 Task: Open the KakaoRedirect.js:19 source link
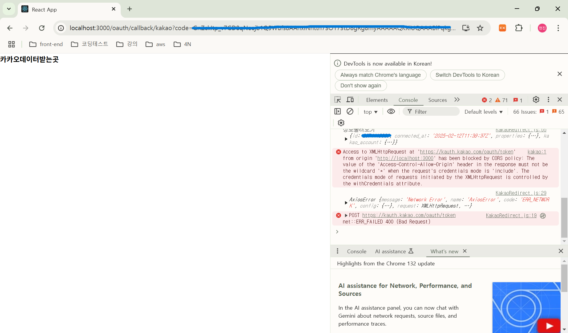click(x=511, y=216)
